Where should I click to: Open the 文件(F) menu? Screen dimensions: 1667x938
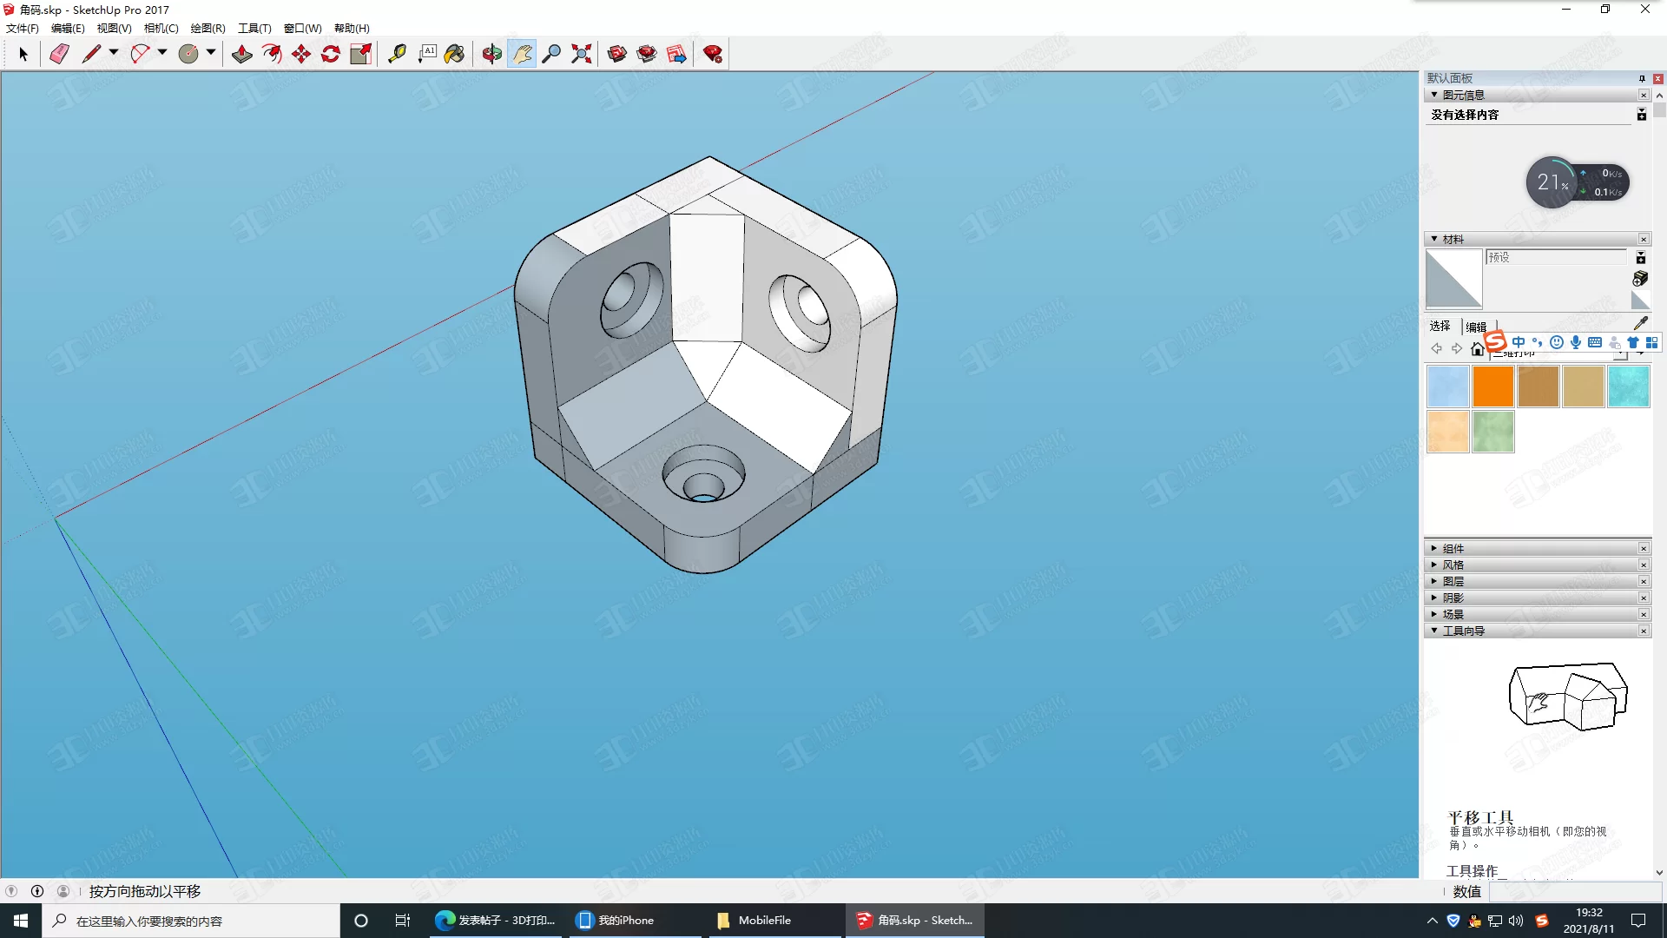click(23, 29)
